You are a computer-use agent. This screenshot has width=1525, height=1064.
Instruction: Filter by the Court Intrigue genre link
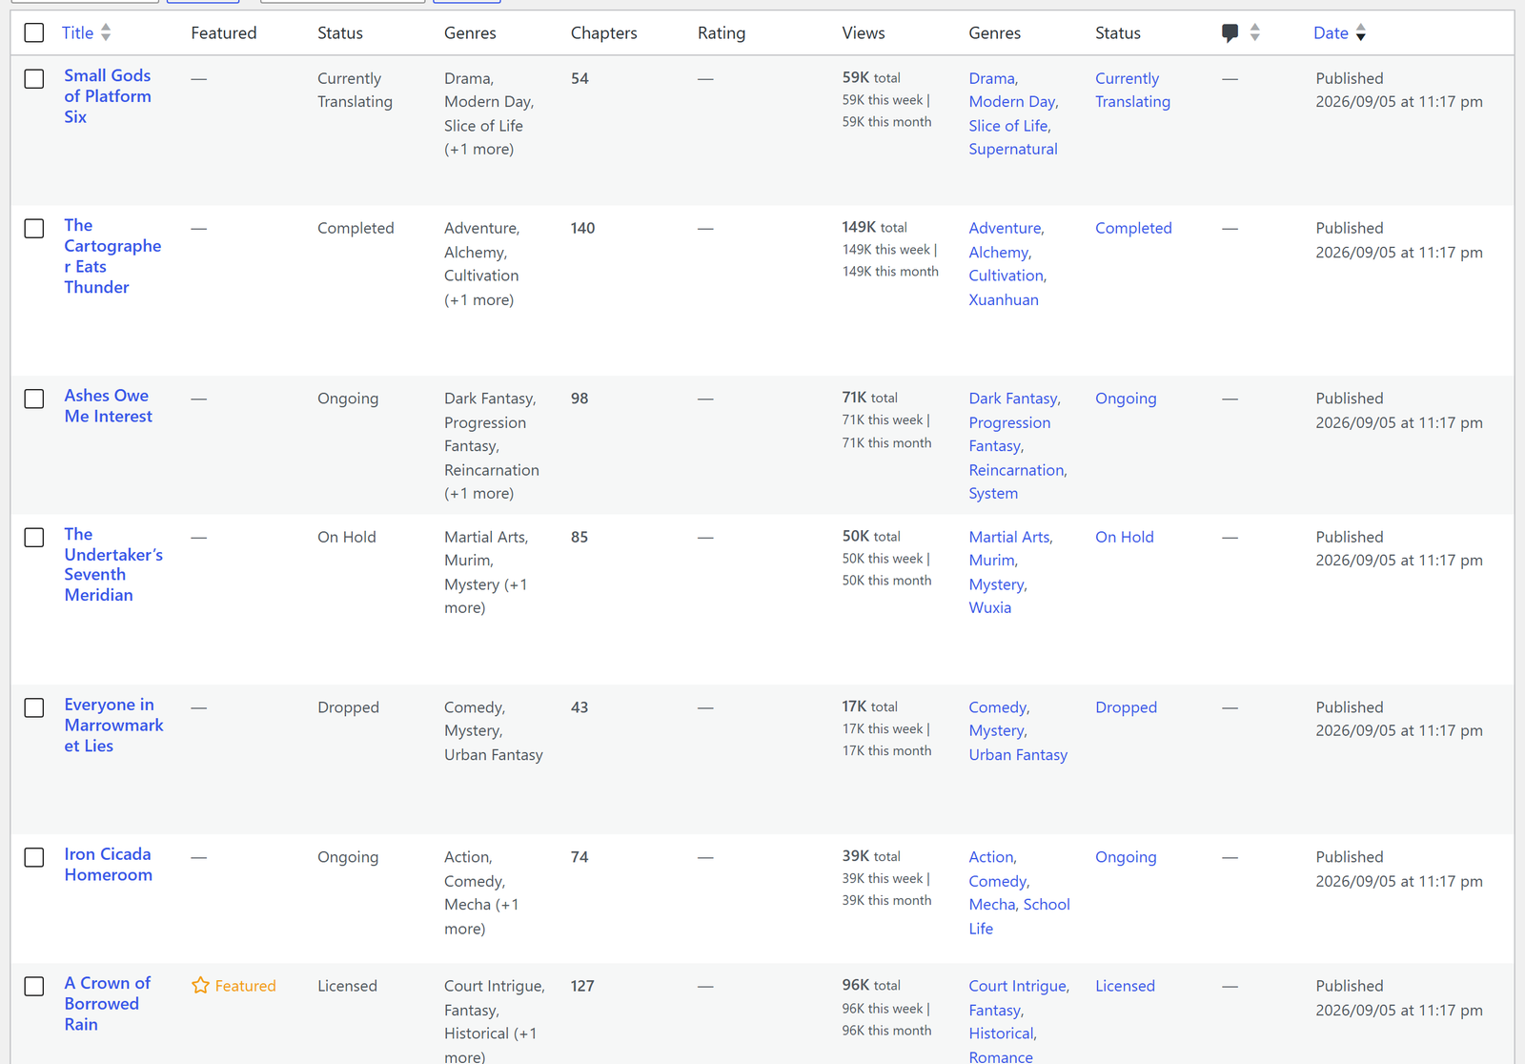tap(1019, 986)
